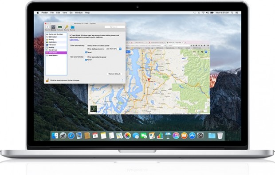Select Applications in the sidebar list

click(56, 42)
